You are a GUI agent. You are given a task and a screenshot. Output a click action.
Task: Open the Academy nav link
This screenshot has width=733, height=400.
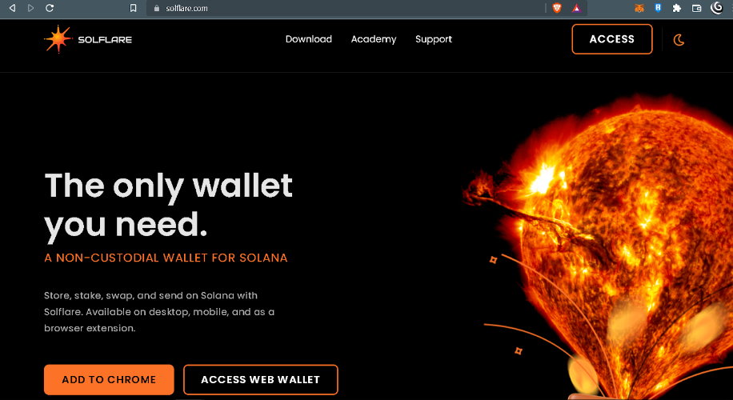[374, 39]
